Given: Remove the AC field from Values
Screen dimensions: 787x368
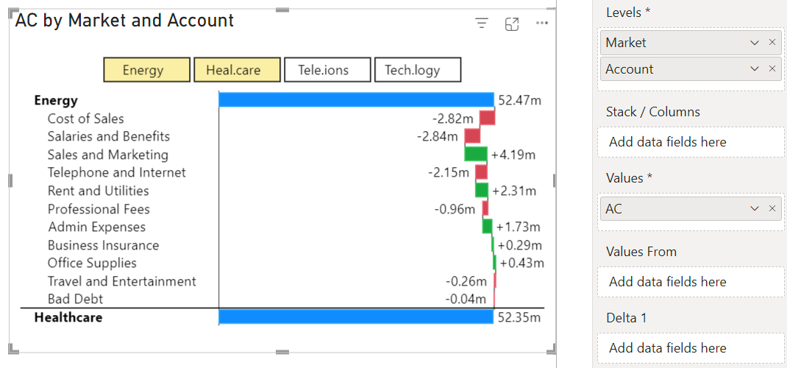Looking at the screenshot, I should pyautogui.click(x=772, y=209).
